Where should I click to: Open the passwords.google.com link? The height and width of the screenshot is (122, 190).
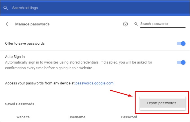coord(94,83)
